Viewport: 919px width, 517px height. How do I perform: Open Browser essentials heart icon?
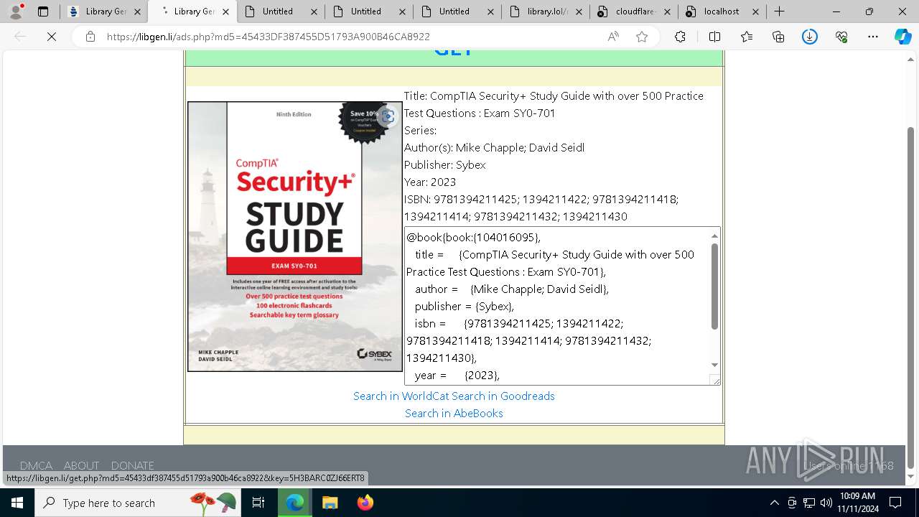(x=841, y=37)
